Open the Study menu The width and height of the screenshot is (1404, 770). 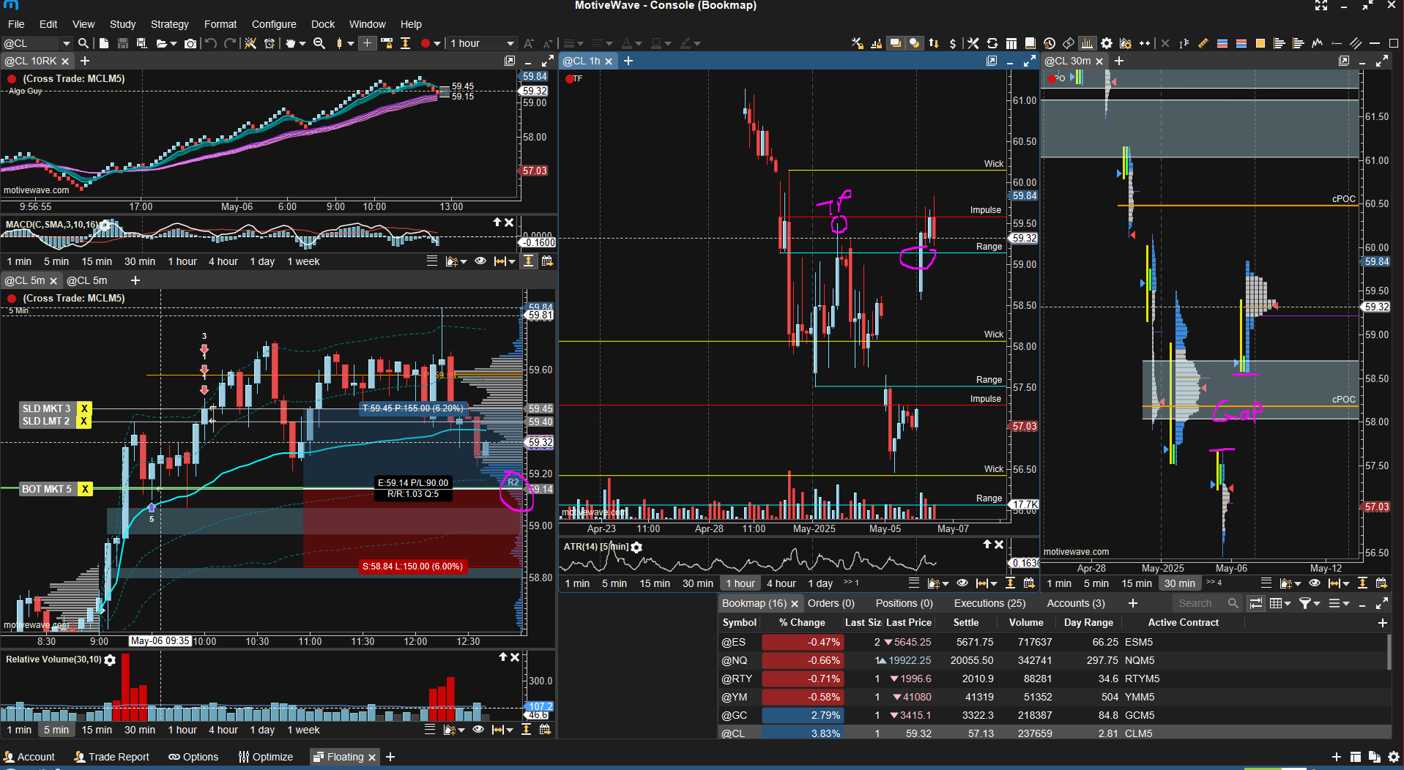point(122,24)
